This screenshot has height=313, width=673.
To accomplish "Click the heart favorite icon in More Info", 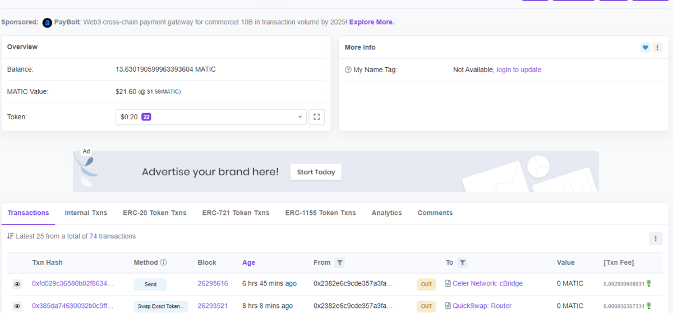I will coord(646,48).
